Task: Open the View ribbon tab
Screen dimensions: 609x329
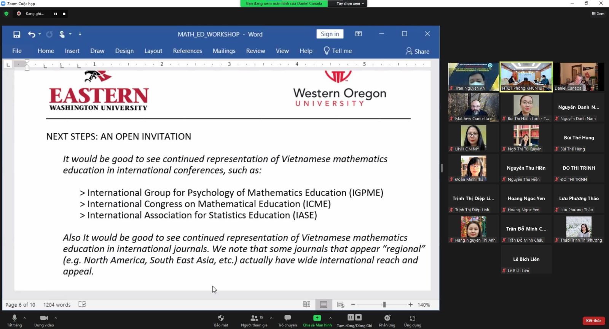Action: coord(282,51)
